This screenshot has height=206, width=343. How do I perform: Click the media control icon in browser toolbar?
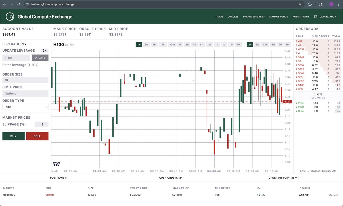pos(321,4)
